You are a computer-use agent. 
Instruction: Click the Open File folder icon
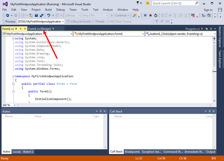31,15
